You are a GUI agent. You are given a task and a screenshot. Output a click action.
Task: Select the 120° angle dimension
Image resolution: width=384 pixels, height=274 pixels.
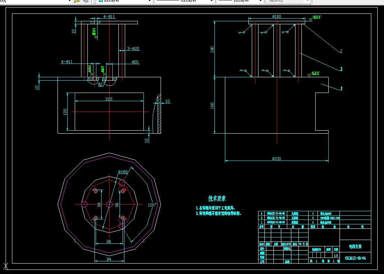click(x=152, y=205)
